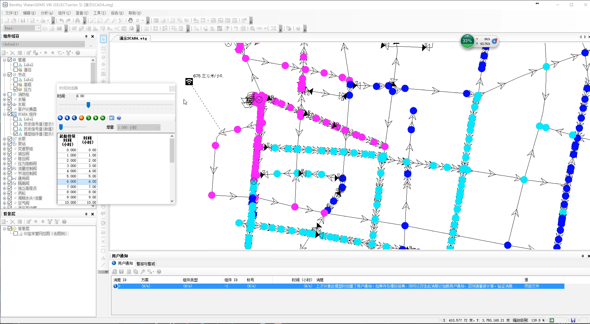This screenshot has width=590, height=324.
Task: Jump to last time step in 时间浏览器
Action: (103, 118)
